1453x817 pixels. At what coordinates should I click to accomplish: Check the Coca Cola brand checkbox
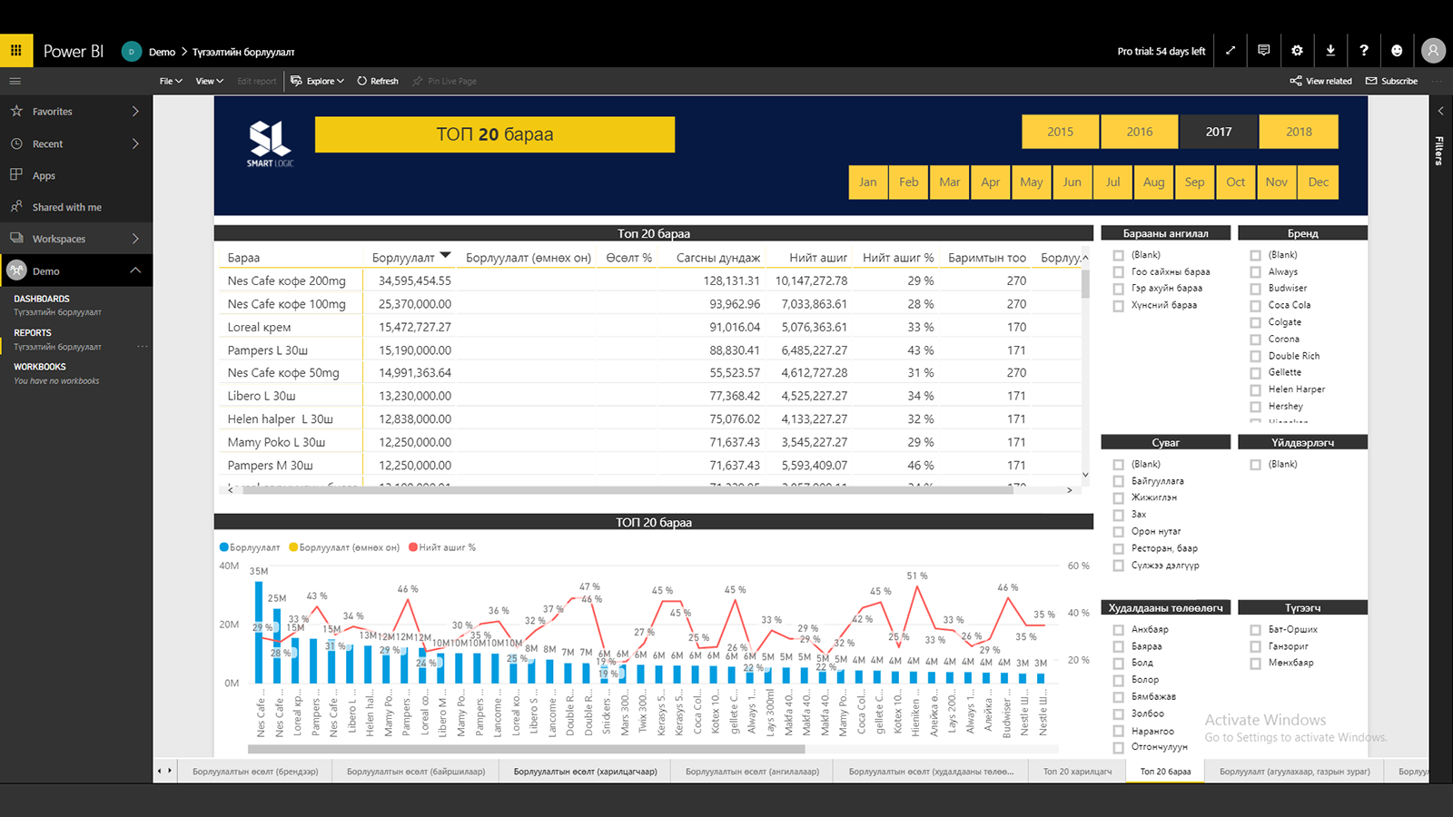(1255, 305)
